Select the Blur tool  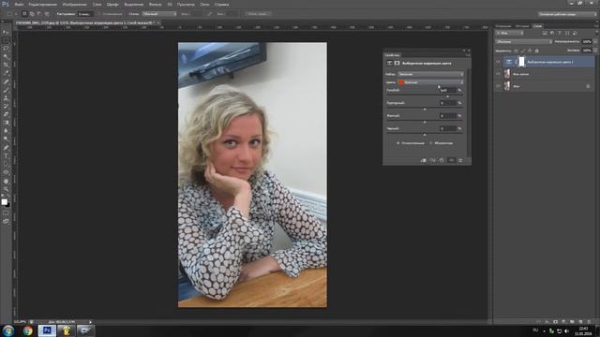[6, 131]
